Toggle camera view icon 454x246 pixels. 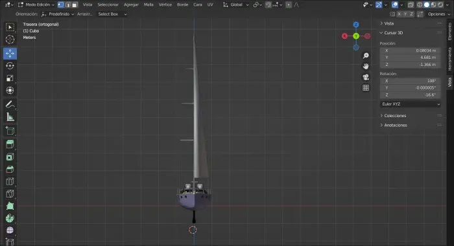(x=366, y=77)
